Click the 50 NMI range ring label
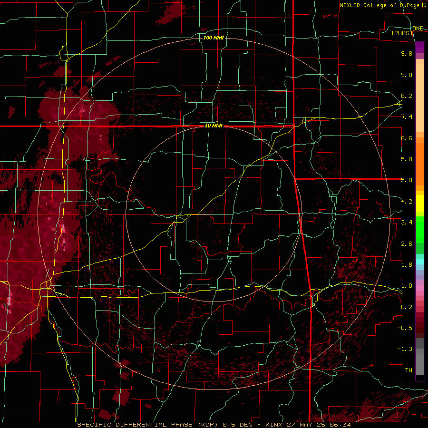 coord(214,126)
